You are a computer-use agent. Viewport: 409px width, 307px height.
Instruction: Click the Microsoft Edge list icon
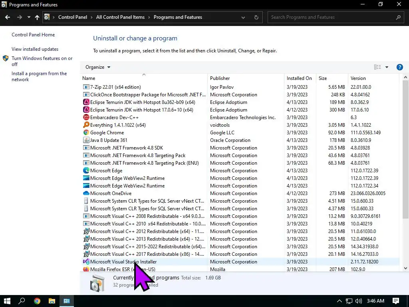pyautogui.click(x=86, y=170)
